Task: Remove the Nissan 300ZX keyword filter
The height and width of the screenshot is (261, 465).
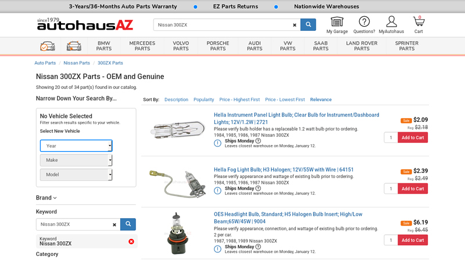Action: pyautogui.click(x=131, y=241)
